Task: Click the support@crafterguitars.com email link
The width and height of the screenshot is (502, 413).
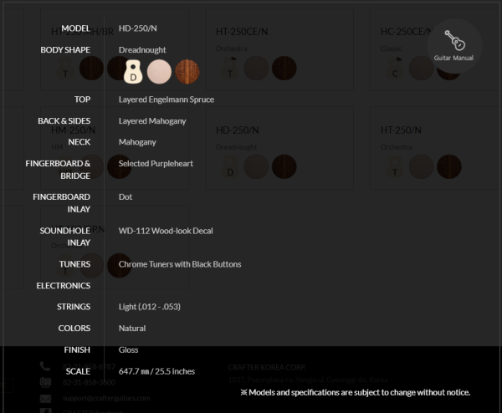Action: click(x=106, y=398)
